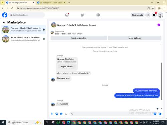This screenshot has width=167, height=125.
Task: Open the Friends icon in top navigation
Action: 82,15
